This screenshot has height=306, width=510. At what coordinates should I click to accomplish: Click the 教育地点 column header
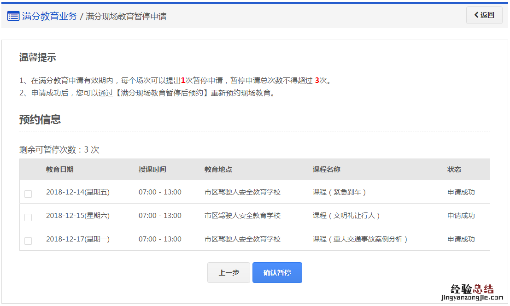pyautogui.click(x=218, y=169)
